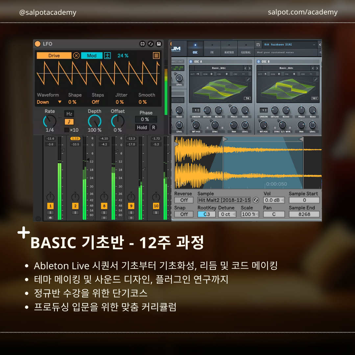Open the OSC B wavetable editor pencil
Viewport: 355px width, 355px height.
[316, 79]
